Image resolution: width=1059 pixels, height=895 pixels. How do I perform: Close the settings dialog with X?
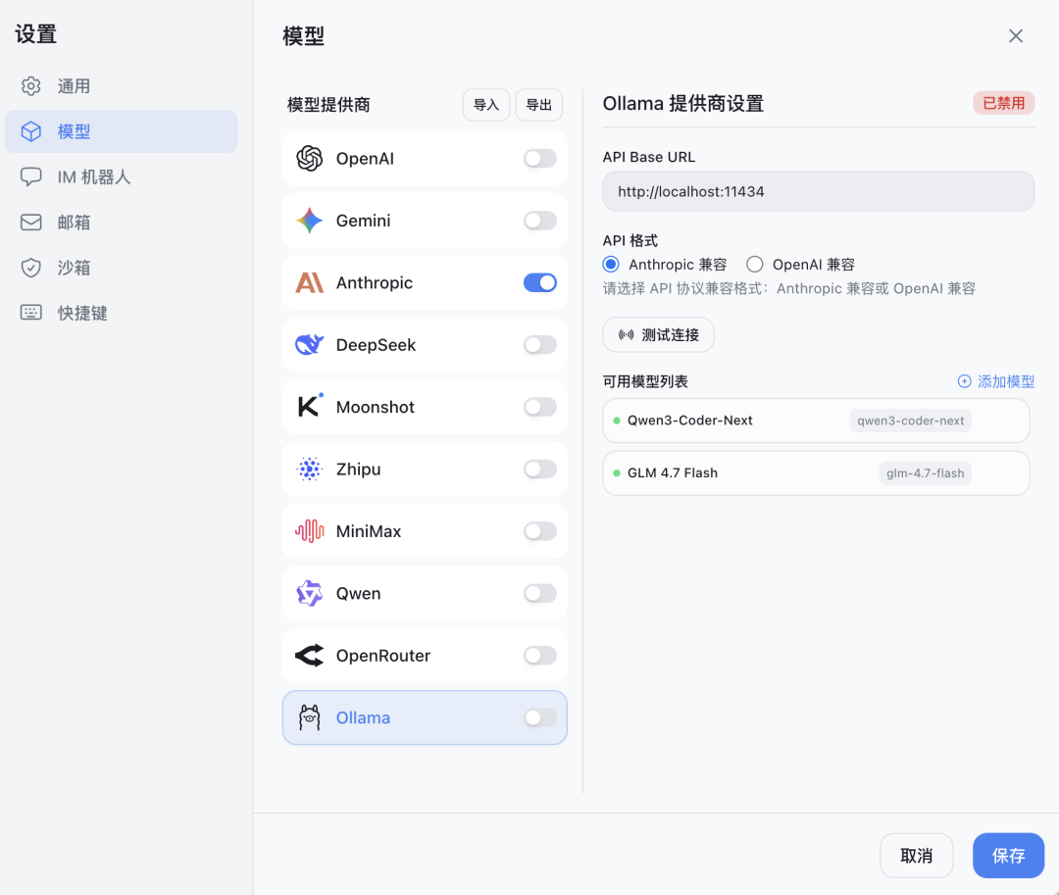(x=1016, y=35)
